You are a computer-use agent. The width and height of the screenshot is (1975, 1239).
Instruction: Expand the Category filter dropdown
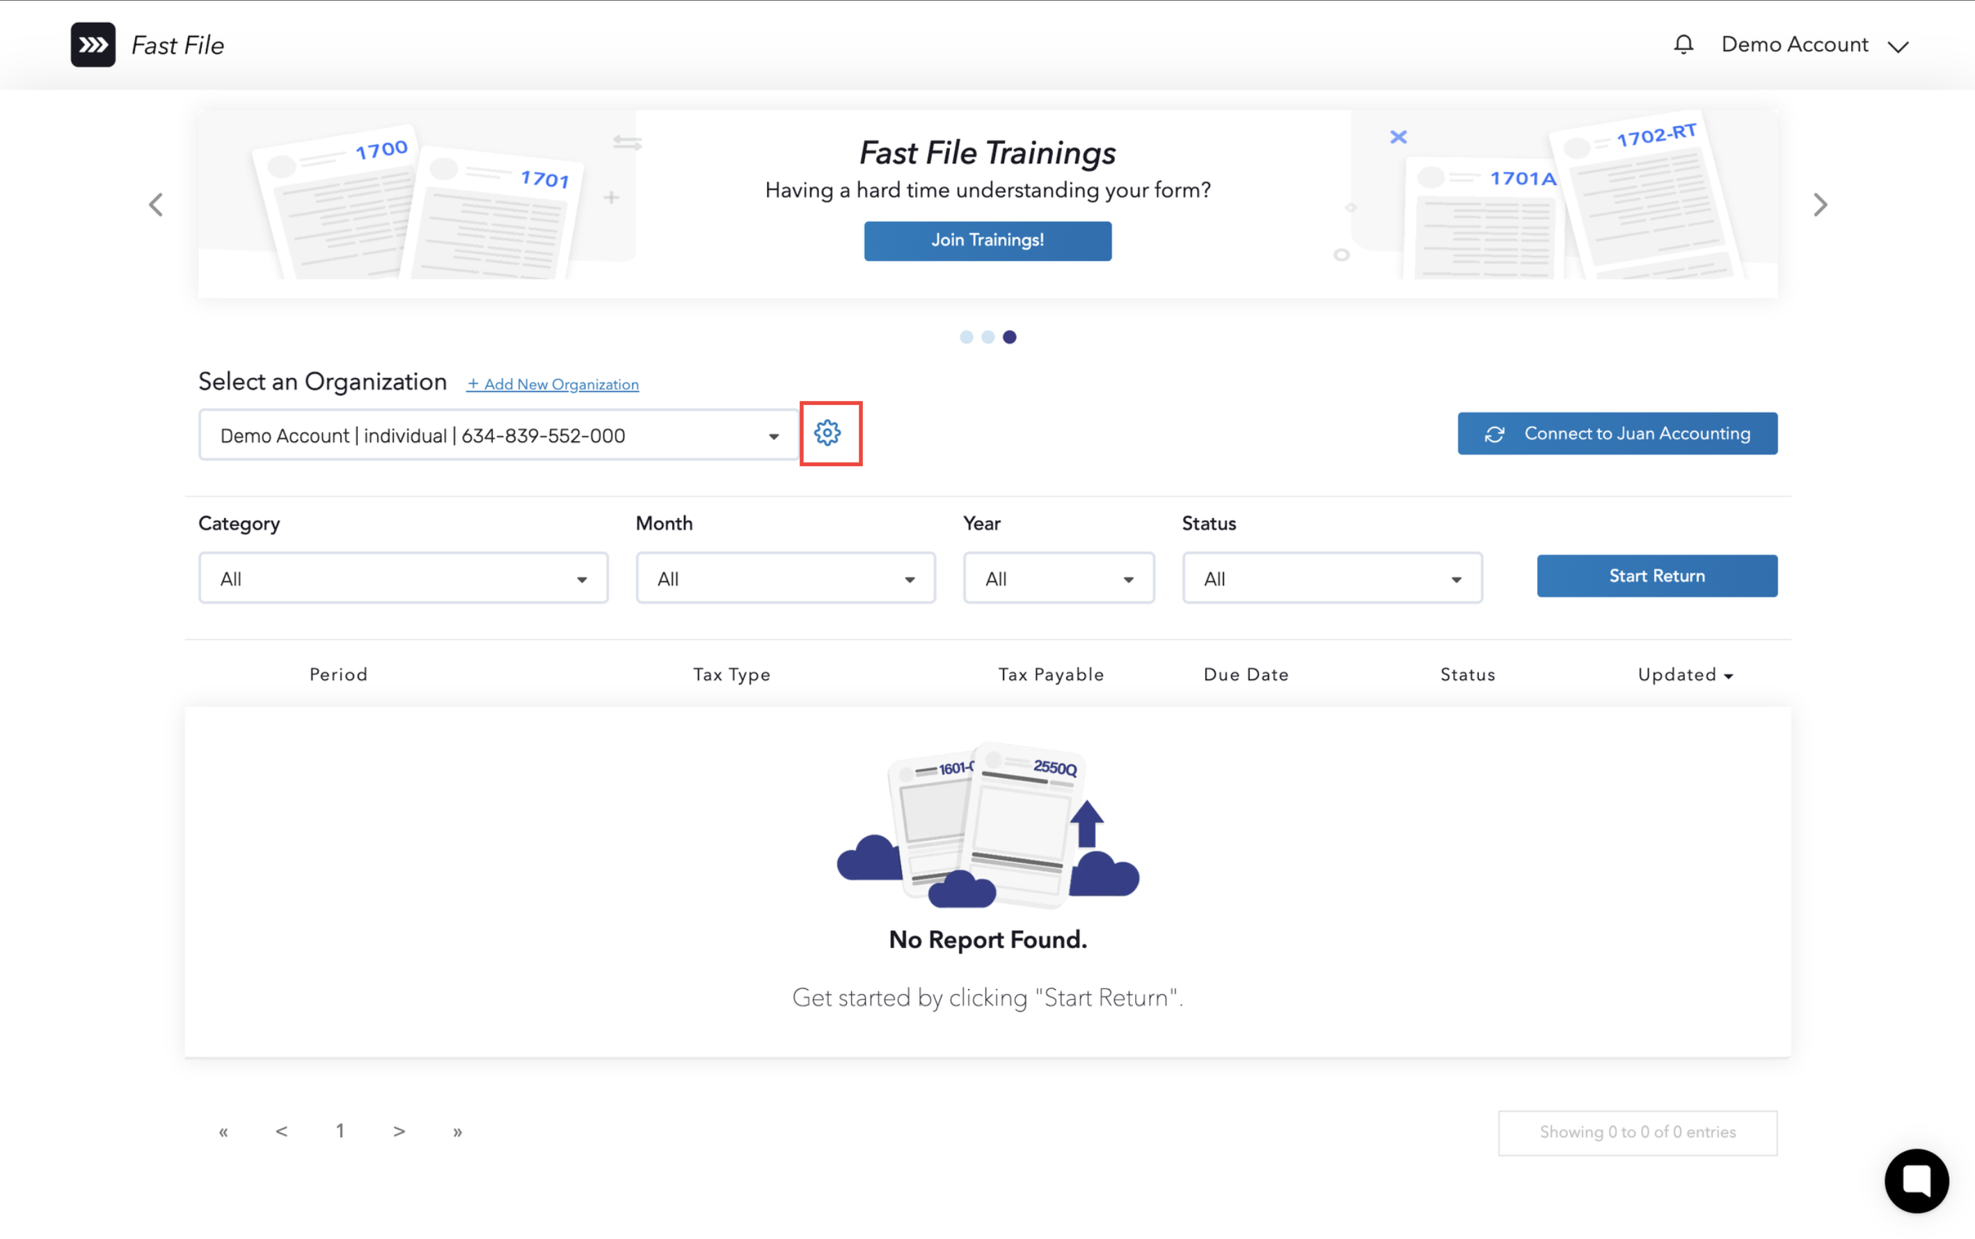(403, 578)
